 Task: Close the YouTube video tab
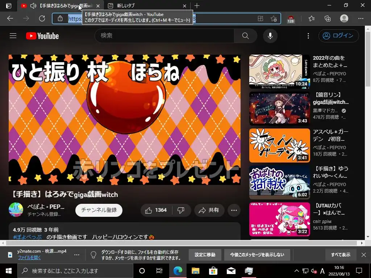coord(98,6)
